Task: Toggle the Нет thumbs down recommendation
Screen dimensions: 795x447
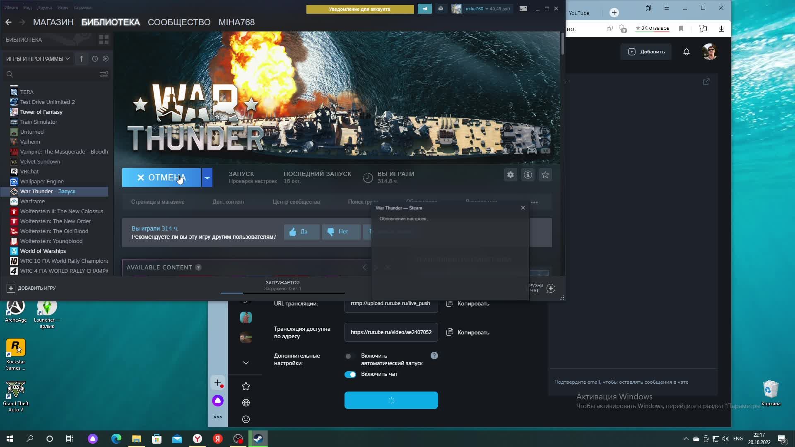Action: pyautogui.click(x=341, y=232)
